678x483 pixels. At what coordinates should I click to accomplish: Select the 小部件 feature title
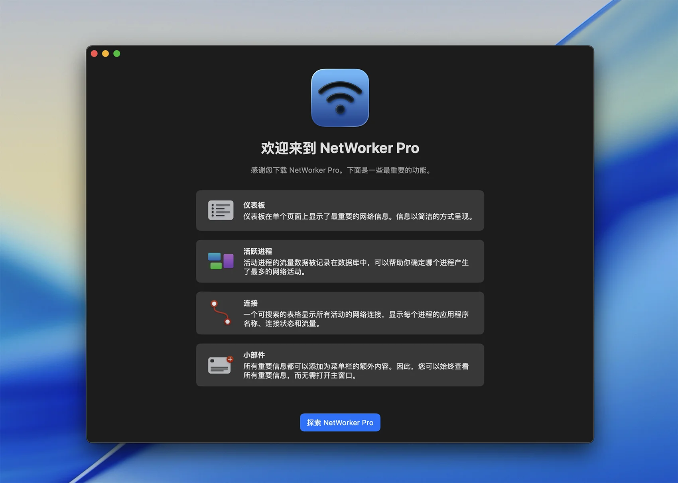coord(254,355)
